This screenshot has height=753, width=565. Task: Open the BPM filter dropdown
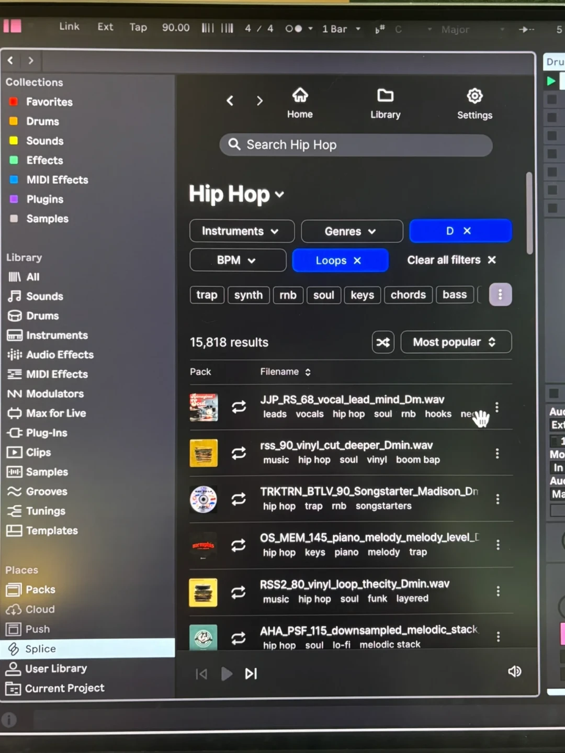coord(238,260)
